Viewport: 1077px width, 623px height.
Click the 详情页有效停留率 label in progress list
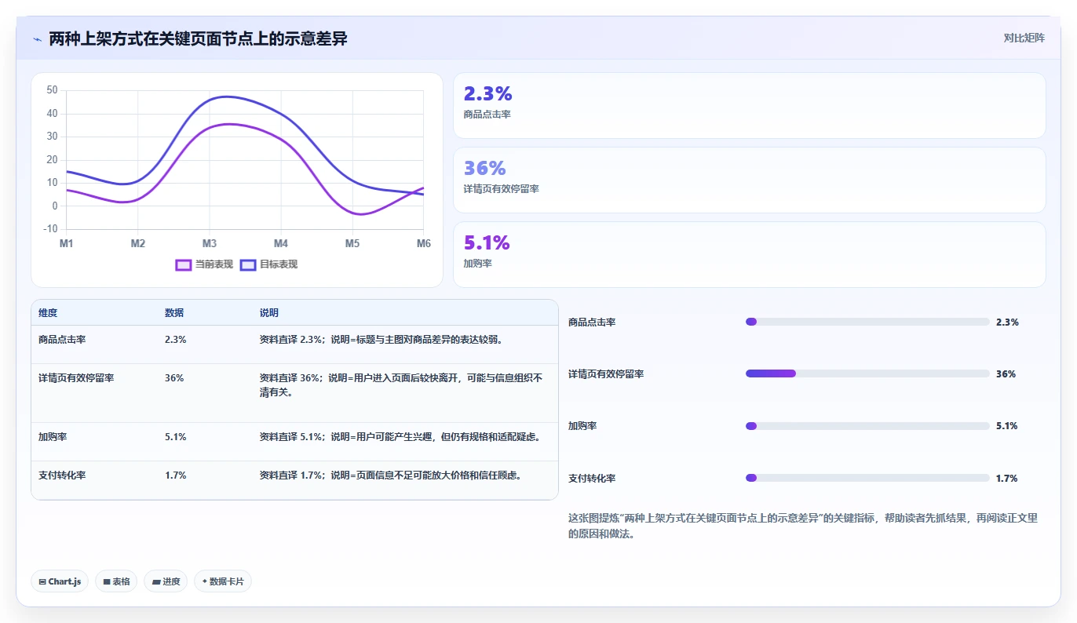(x=606, y=373)
